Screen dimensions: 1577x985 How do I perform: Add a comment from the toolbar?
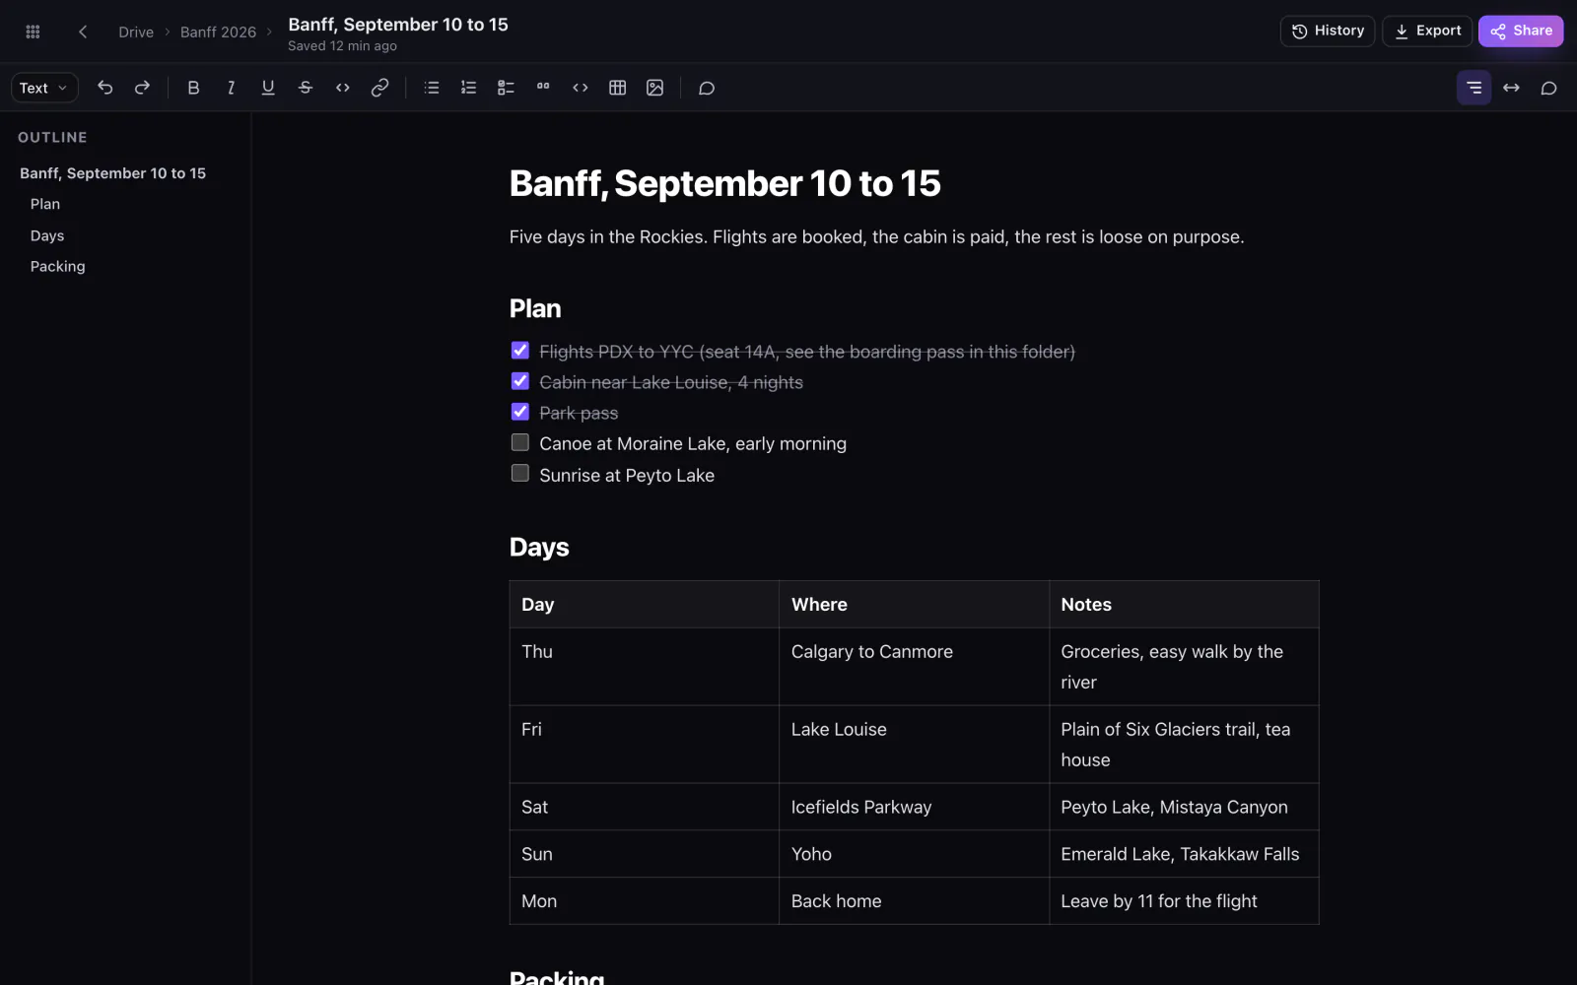(x=707, y=88)
